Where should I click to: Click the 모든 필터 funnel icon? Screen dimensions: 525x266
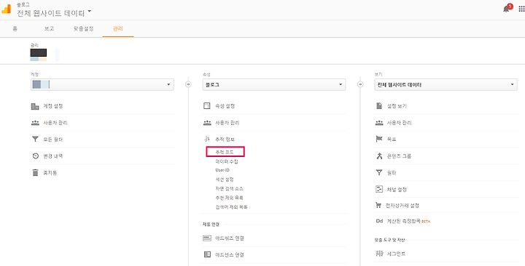[35, 139]
